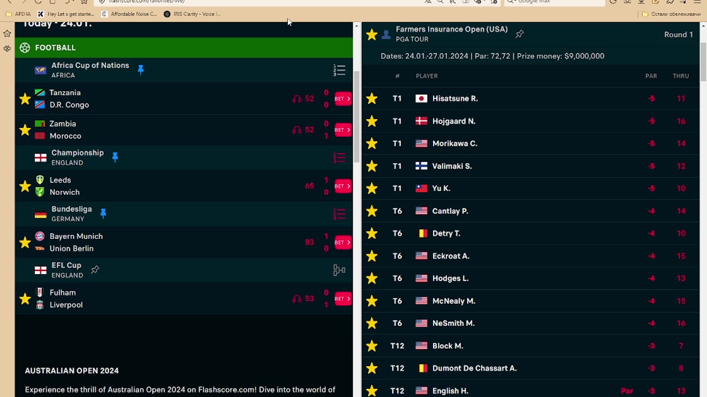The width and height of the screenshot is (707, 397).
Task: Click BET button for Leeds vs Norwich
Action: click(342, 186)
